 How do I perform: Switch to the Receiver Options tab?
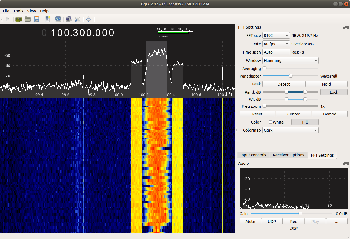point(288,155)
